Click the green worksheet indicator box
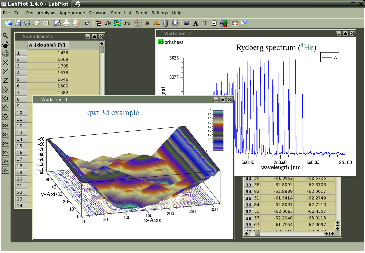 point(160,42)
